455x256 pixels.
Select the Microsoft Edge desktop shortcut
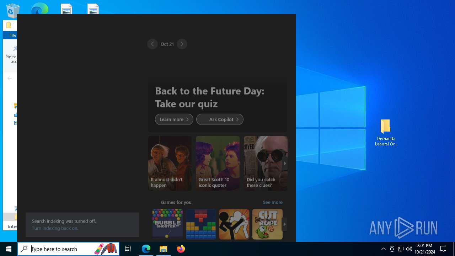tap(39, 9)
